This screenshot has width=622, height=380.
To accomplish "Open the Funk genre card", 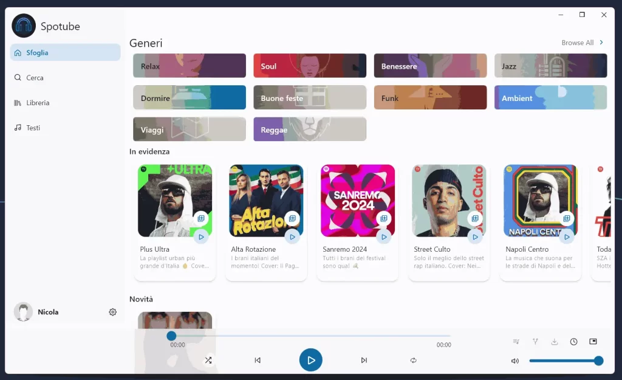I will pyautogui.click(x=430, y=97).
